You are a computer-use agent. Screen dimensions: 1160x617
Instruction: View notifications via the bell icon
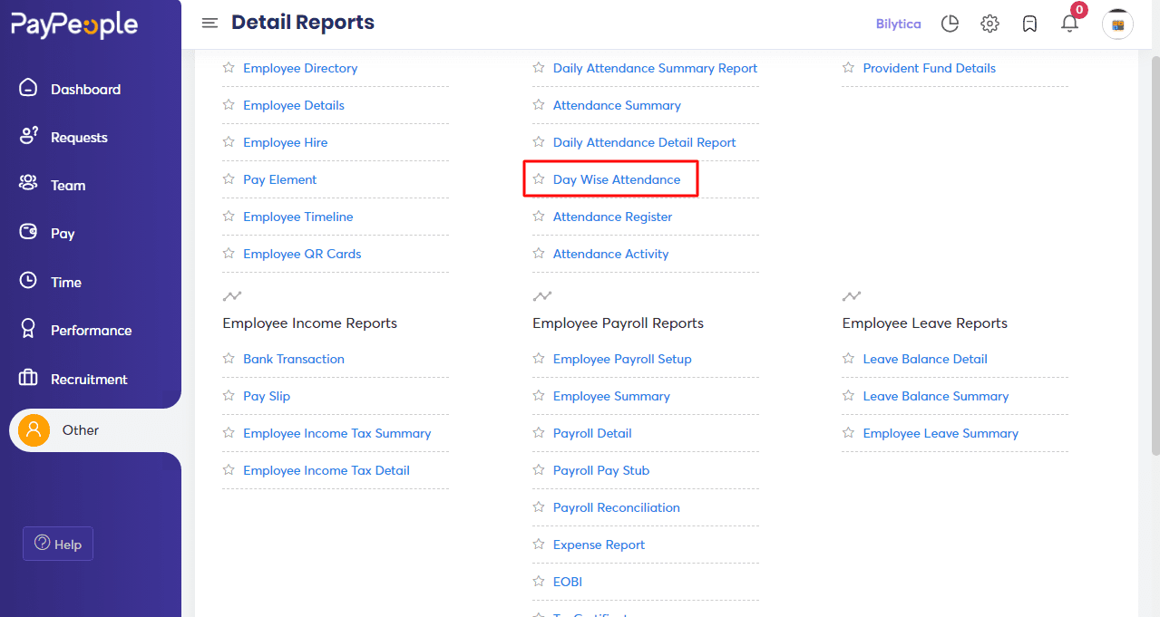[x=1069, y=24]
